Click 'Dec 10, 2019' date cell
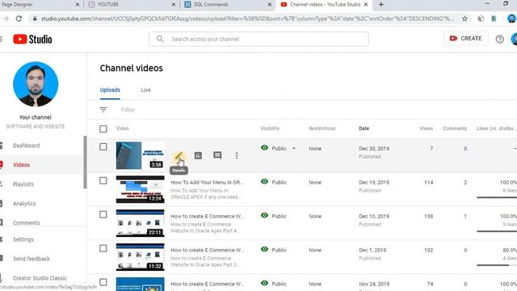This screenshot has width=517, height=291. click(x=374, y=216)
